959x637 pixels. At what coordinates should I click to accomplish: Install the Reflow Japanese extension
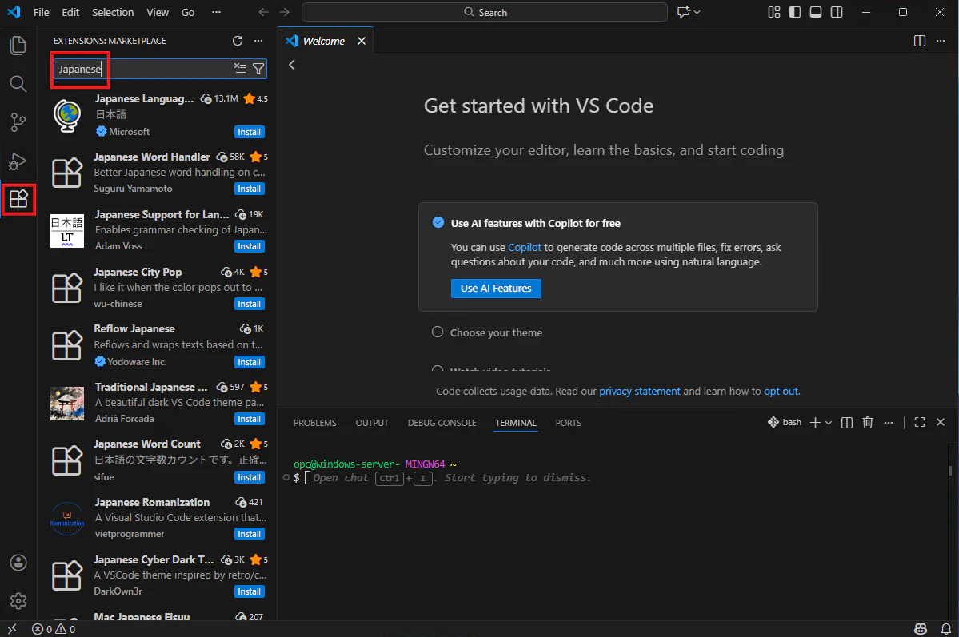249,362
